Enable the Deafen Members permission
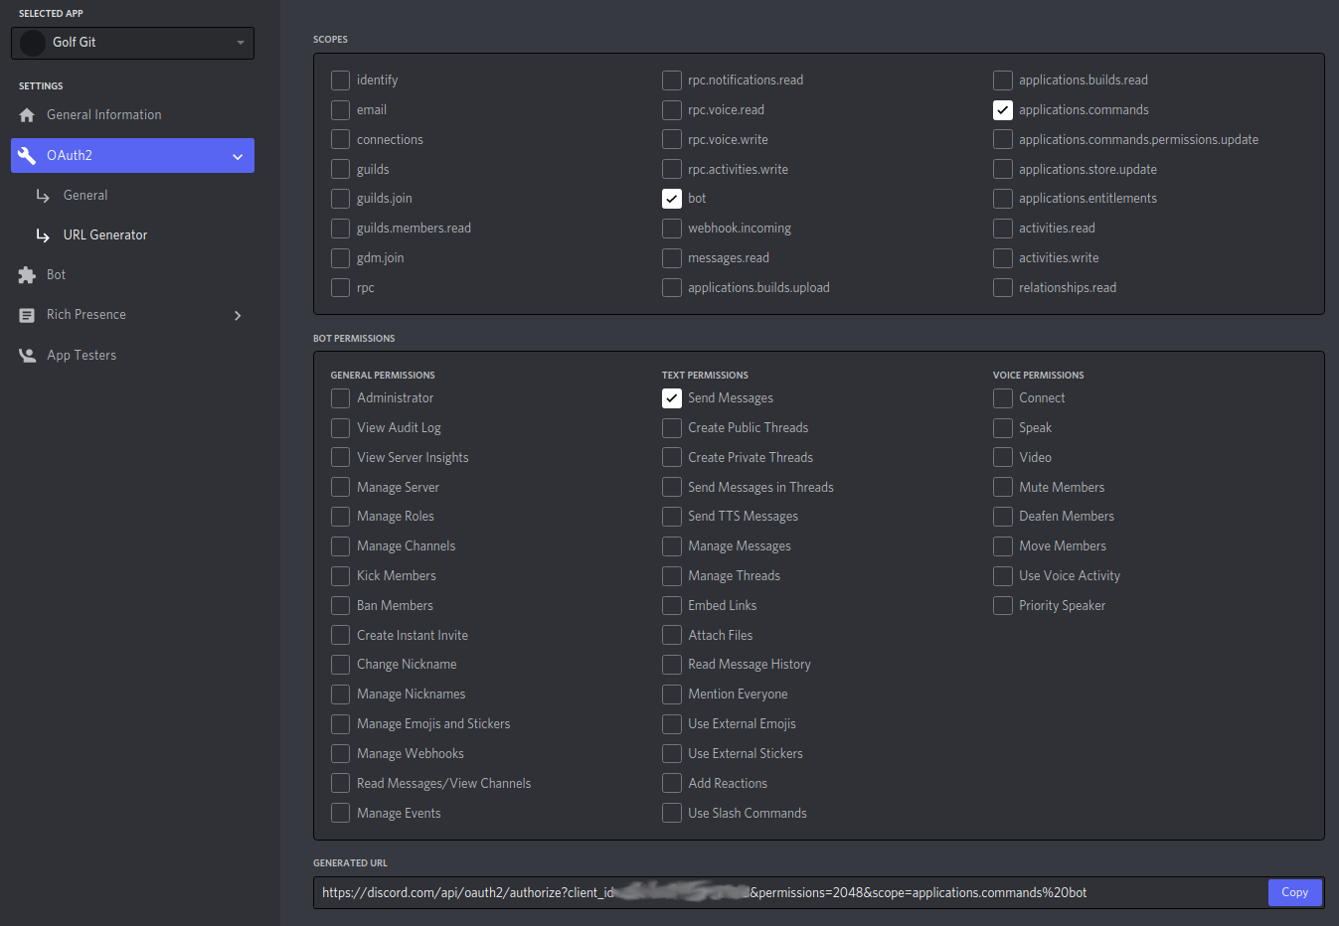Viewport: 1339px width, 926px height. [1003, 517]
